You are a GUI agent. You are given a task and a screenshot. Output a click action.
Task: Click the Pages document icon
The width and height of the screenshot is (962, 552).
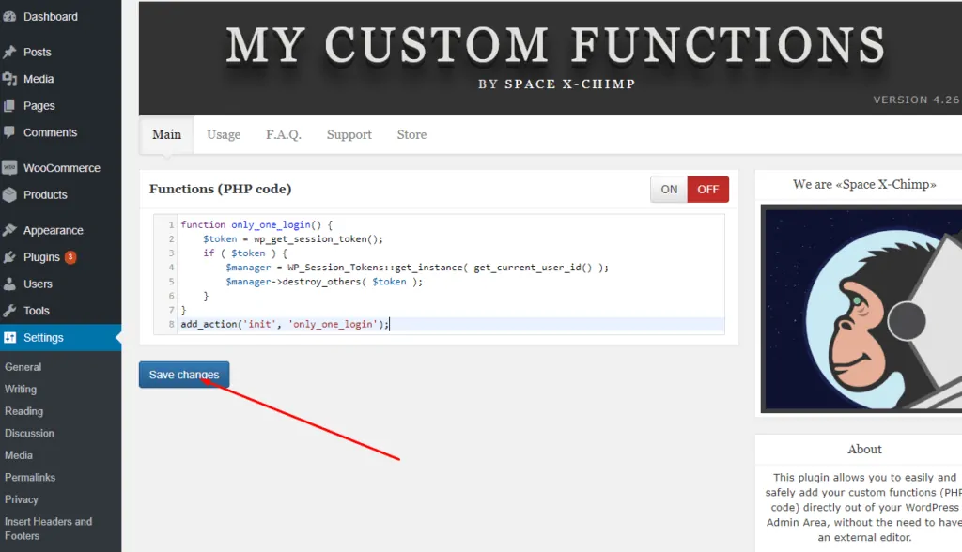point(9,106)
